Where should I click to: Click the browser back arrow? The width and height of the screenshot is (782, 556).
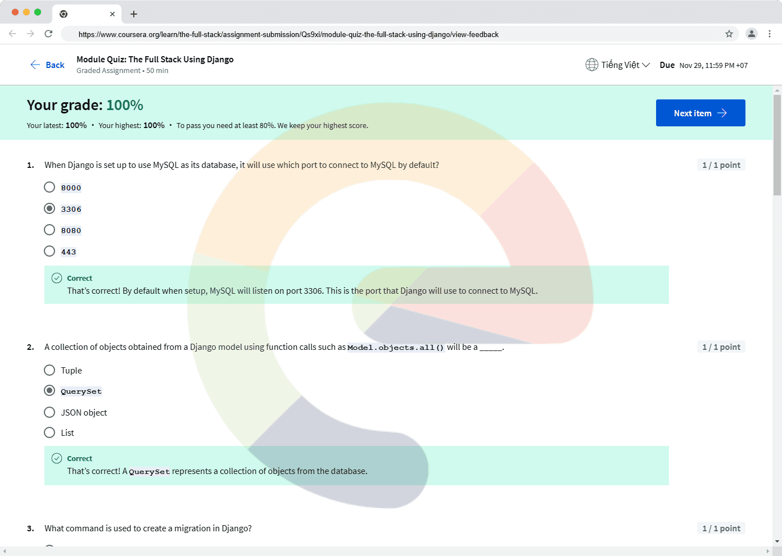[12, 34]
